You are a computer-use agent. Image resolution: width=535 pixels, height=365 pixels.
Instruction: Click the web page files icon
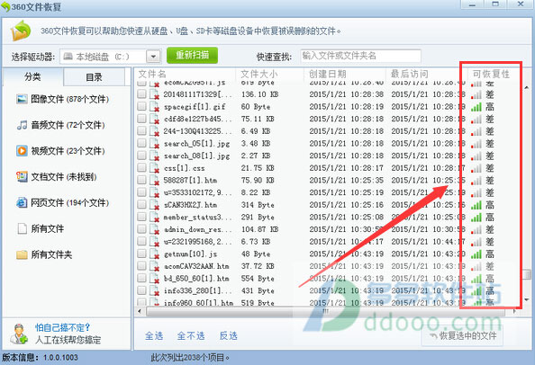pos(22,202)
